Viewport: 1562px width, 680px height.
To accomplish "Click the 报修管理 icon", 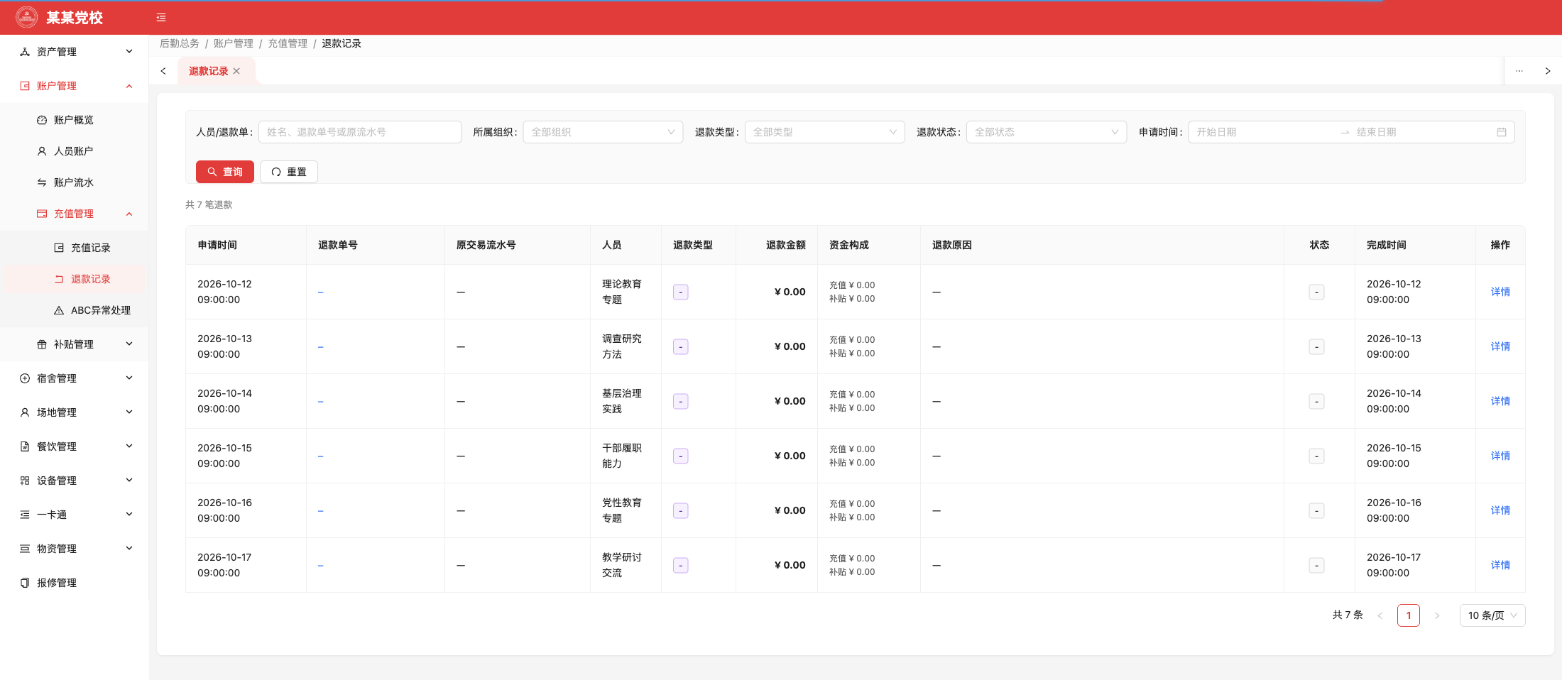I will tap(25, 583).
